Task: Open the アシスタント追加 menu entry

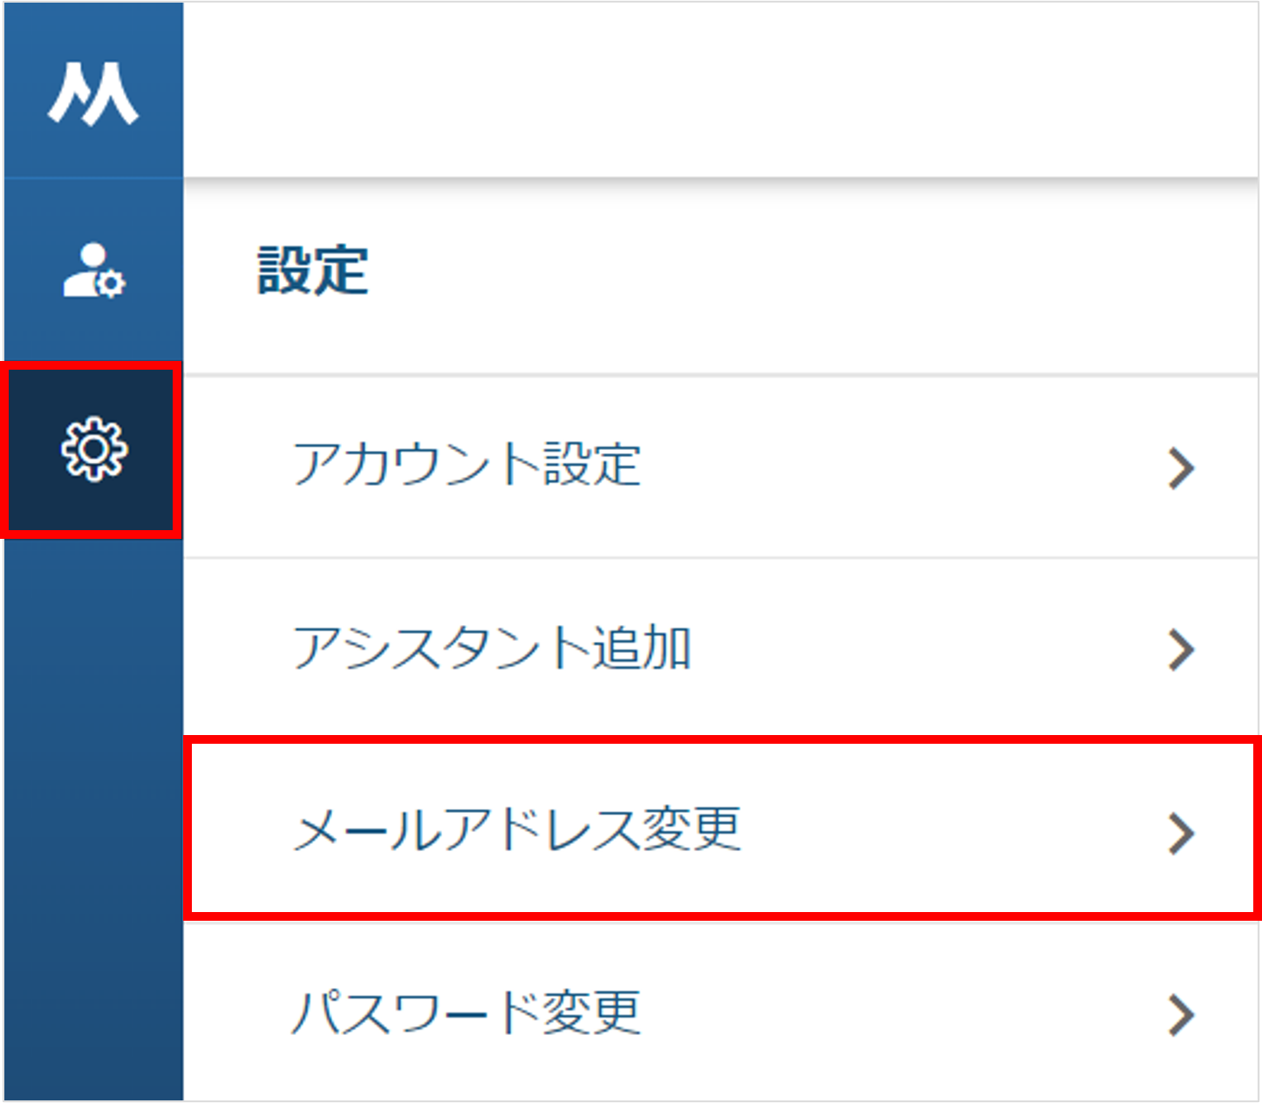Action: (x=721, y=650)
